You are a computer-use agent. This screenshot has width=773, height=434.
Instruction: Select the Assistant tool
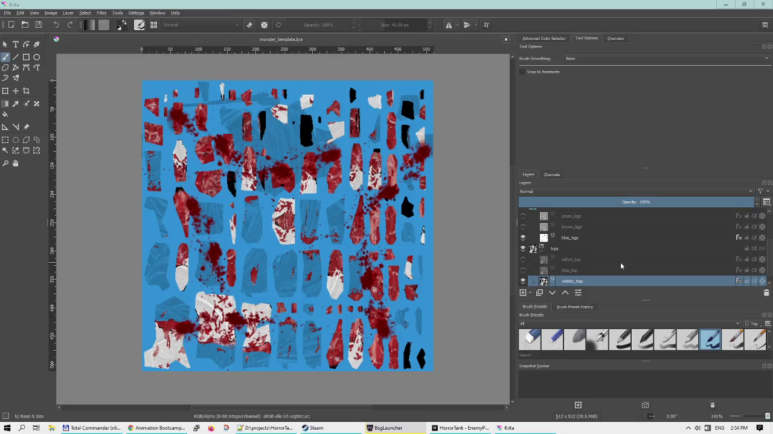pyautogui.click(x=5, y=127)
